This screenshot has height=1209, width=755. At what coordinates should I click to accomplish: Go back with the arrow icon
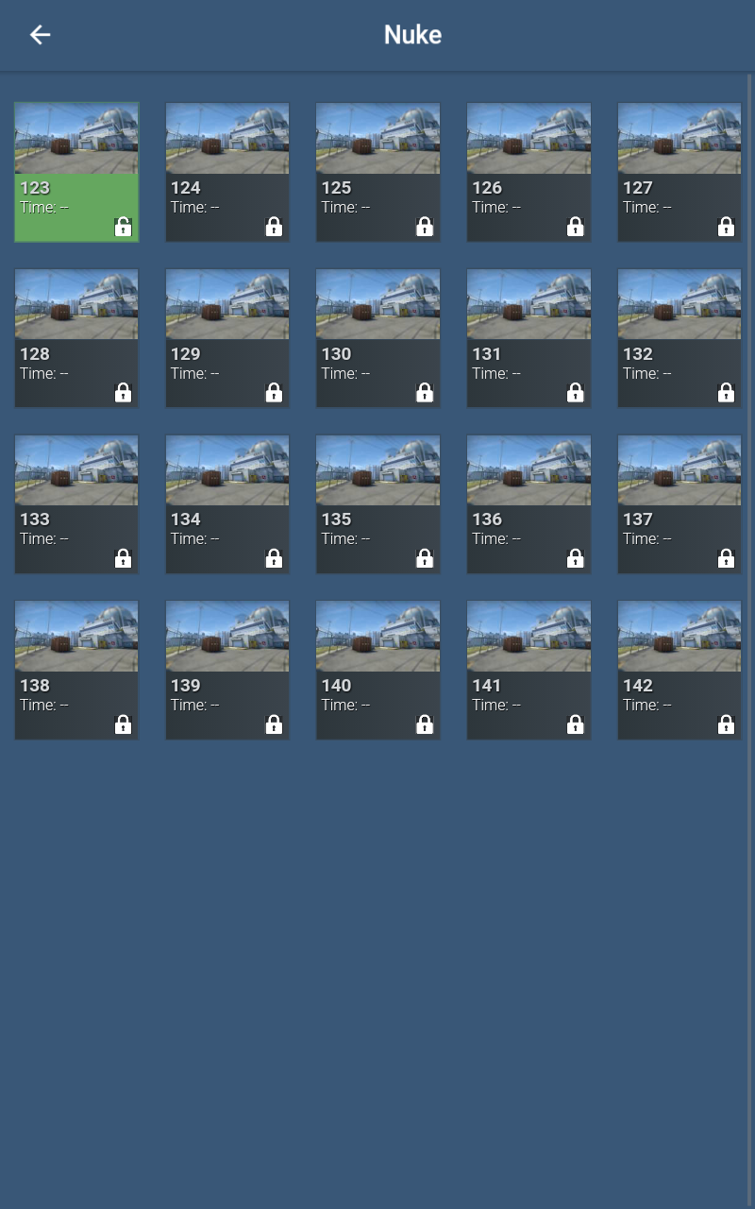pos(40,35)
